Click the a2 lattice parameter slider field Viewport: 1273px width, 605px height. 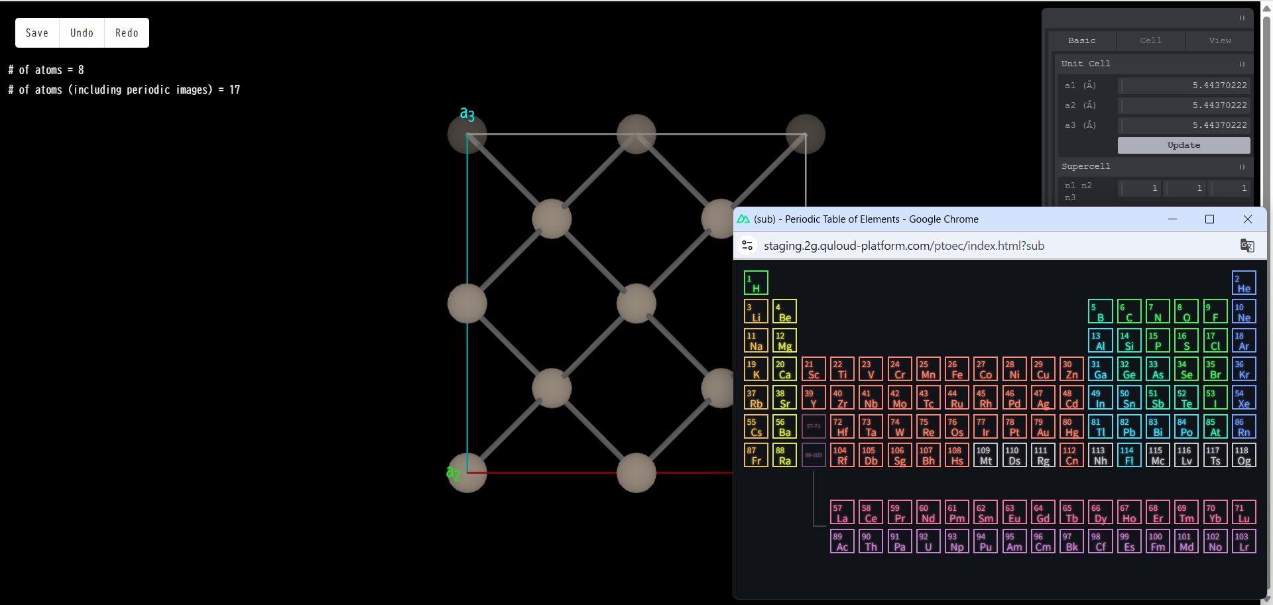[x=1184, y=105]
